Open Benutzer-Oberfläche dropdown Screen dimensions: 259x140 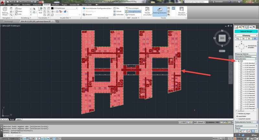click(x=182, y=11)
